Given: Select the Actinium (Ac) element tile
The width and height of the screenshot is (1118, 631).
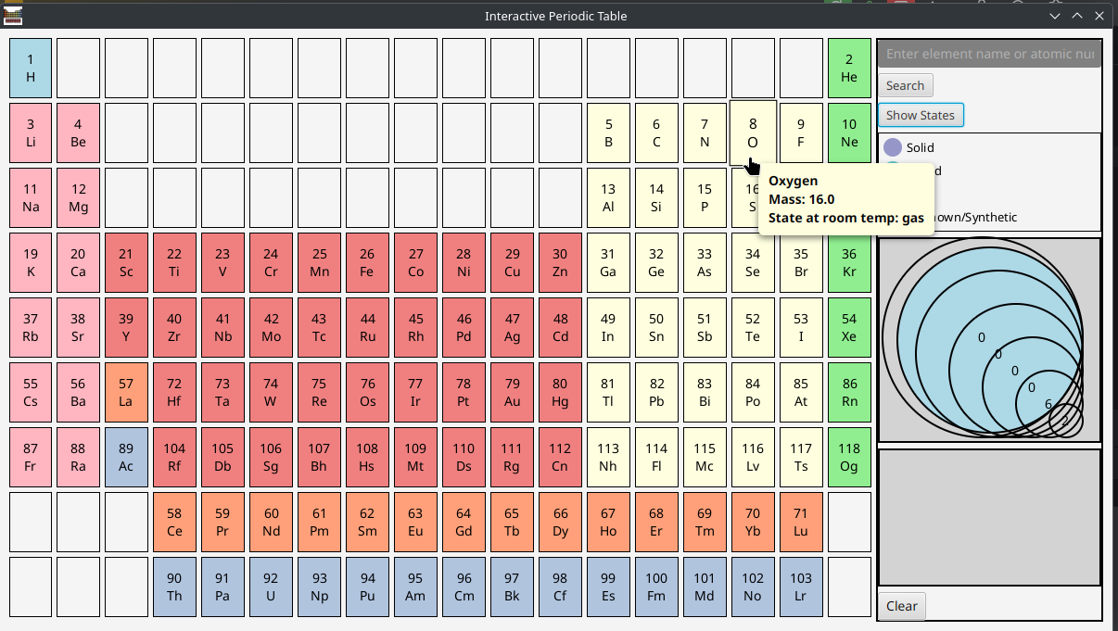Looking at the screenshot, I should pyautogui.click(x=126, y=457).
